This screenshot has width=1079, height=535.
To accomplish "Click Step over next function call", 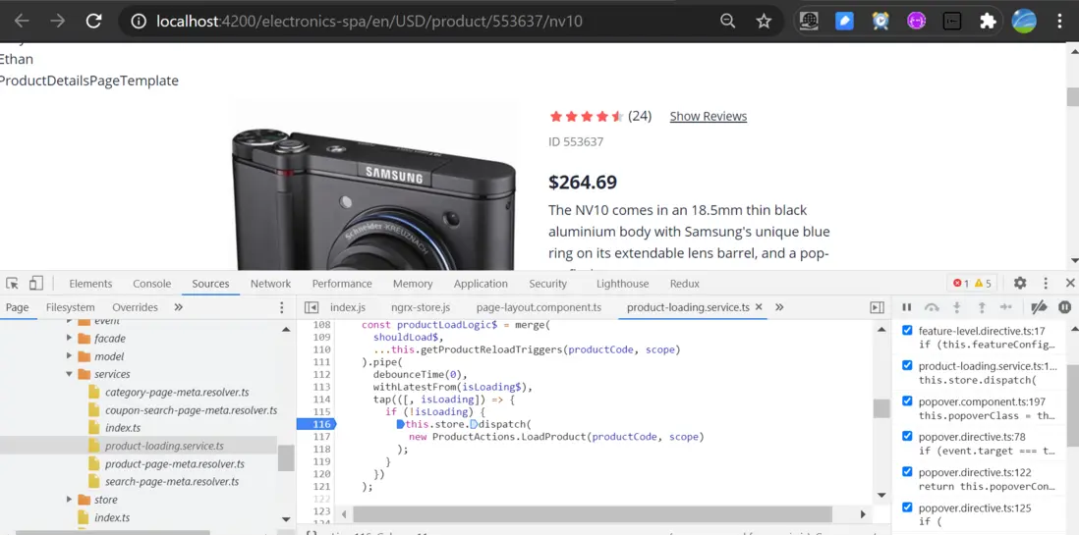I will 931,307.
